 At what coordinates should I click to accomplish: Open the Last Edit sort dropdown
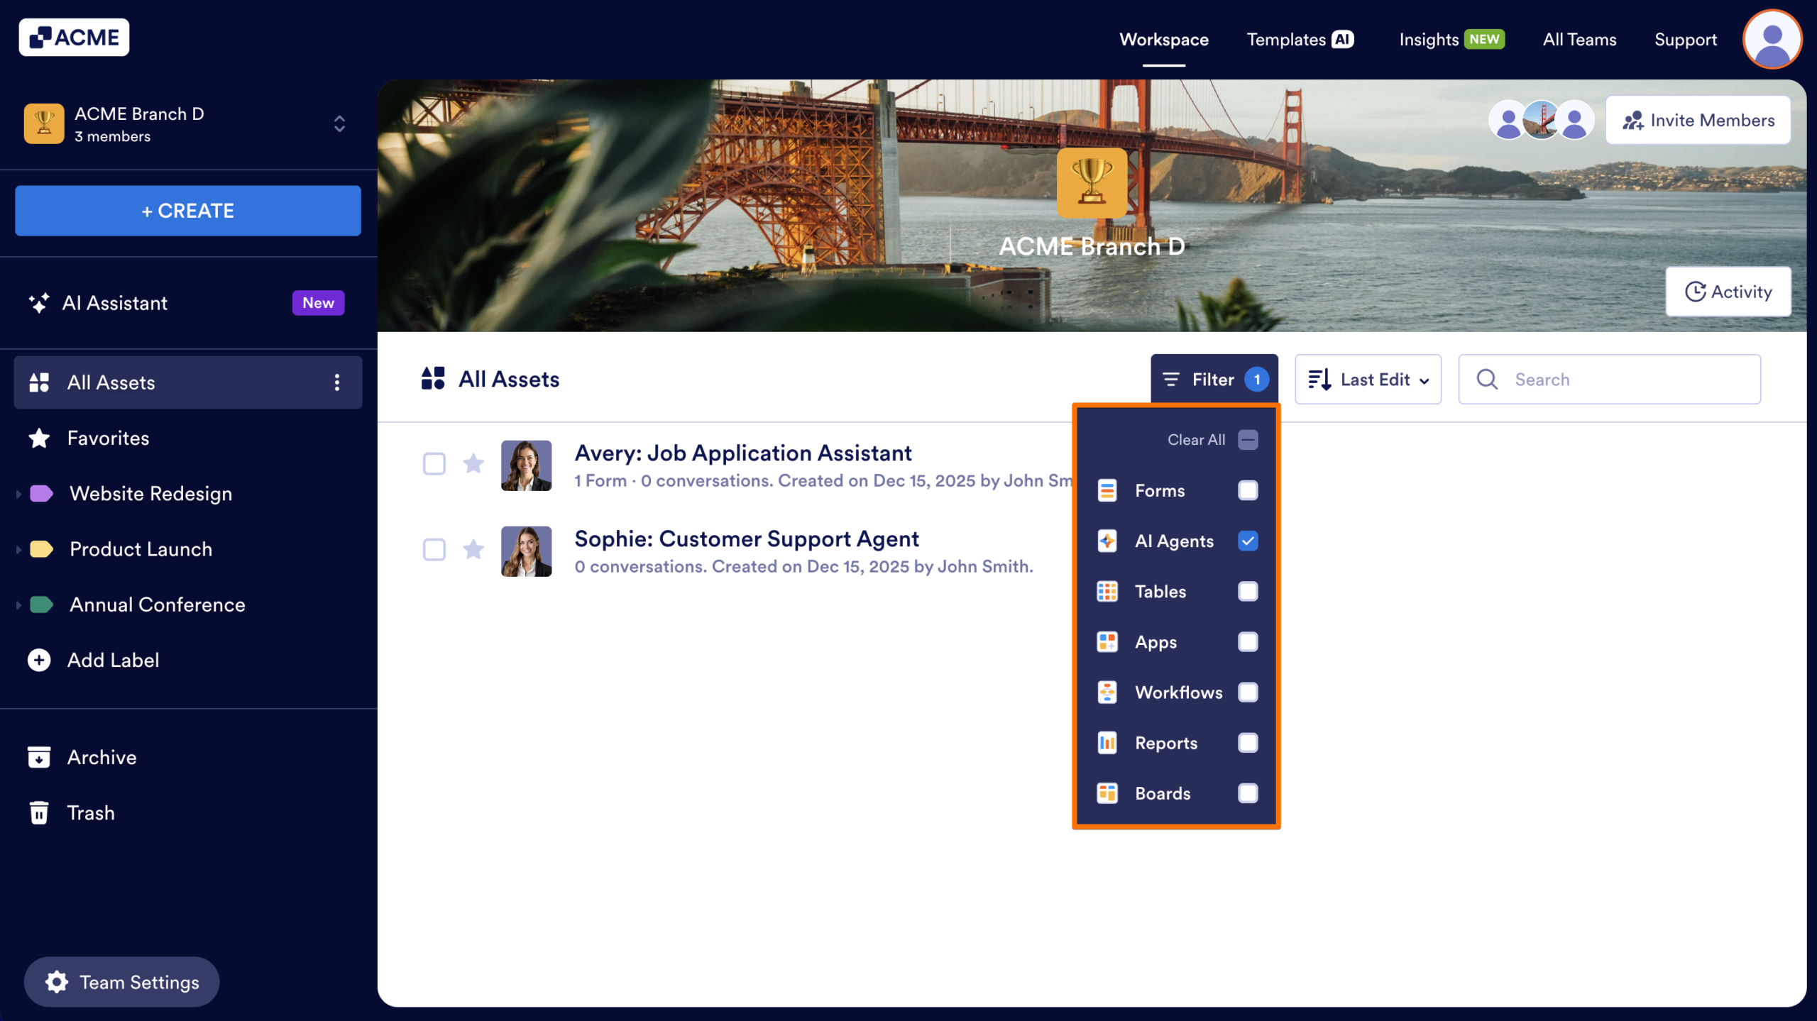tap(1367, 379)
